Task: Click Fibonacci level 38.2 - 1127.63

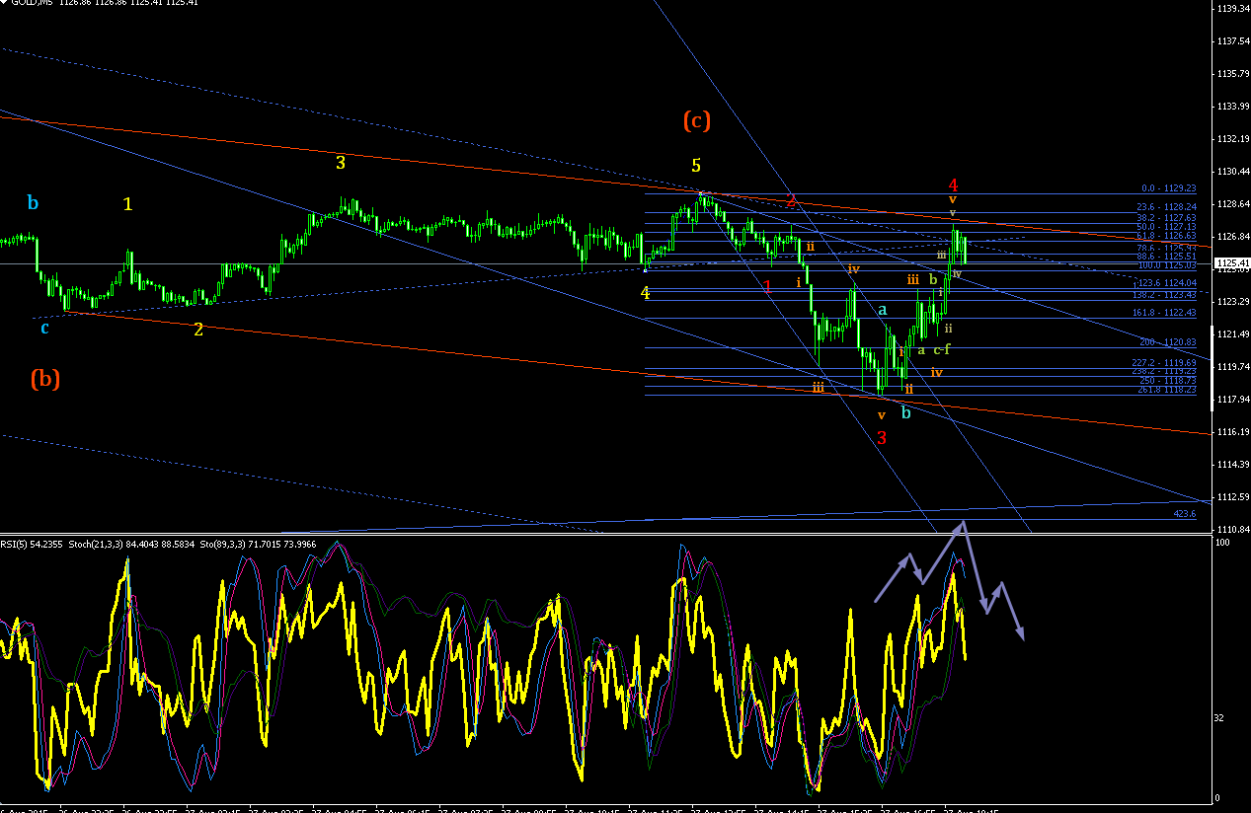Action: pyautogui.click(x=1167, y=218)
